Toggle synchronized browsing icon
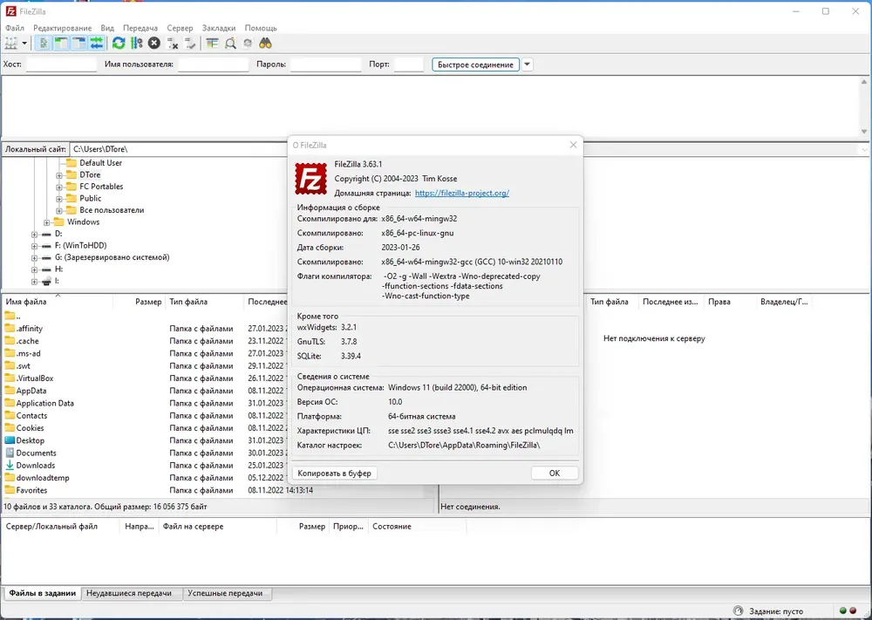This screenshot has height=620, width=872. click(x=248, y=44)
